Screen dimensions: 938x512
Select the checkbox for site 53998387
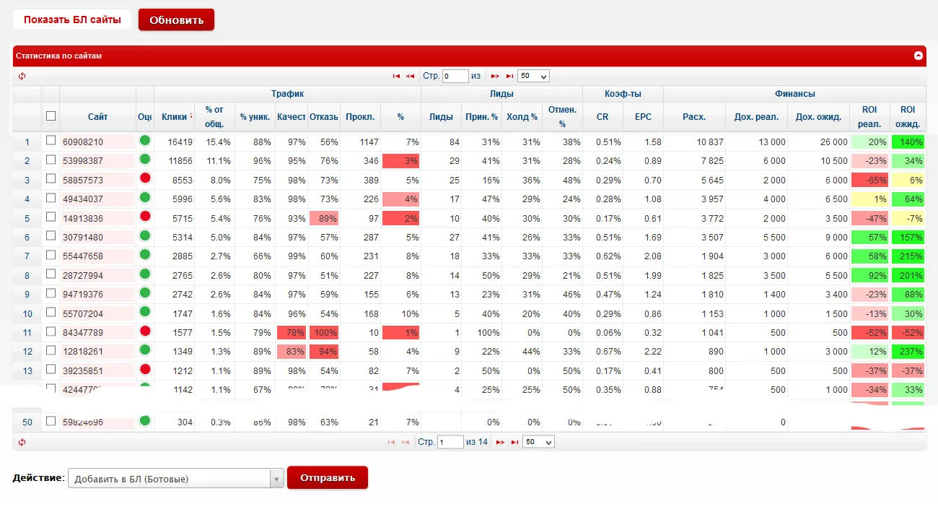click(x=51, y=160)
